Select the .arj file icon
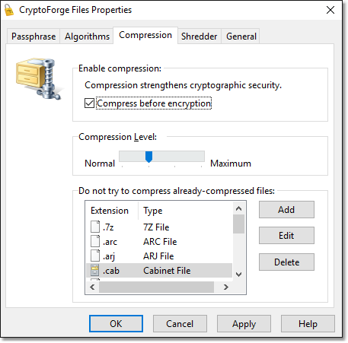Image resolution: width=348 pixels, height=343 pixels. coord(95,256)
